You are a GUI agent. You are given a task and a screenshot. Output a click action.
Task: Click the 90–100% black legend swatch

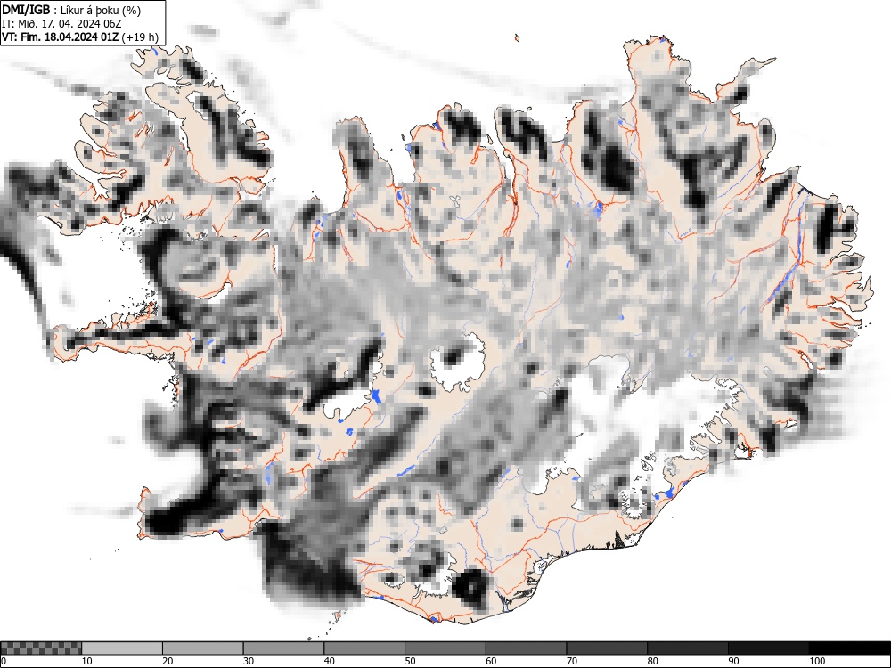(768, 648)
